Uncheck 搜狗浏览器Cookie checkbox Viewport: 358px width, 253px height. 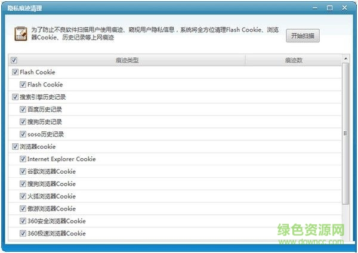click(x=23, y=184)
